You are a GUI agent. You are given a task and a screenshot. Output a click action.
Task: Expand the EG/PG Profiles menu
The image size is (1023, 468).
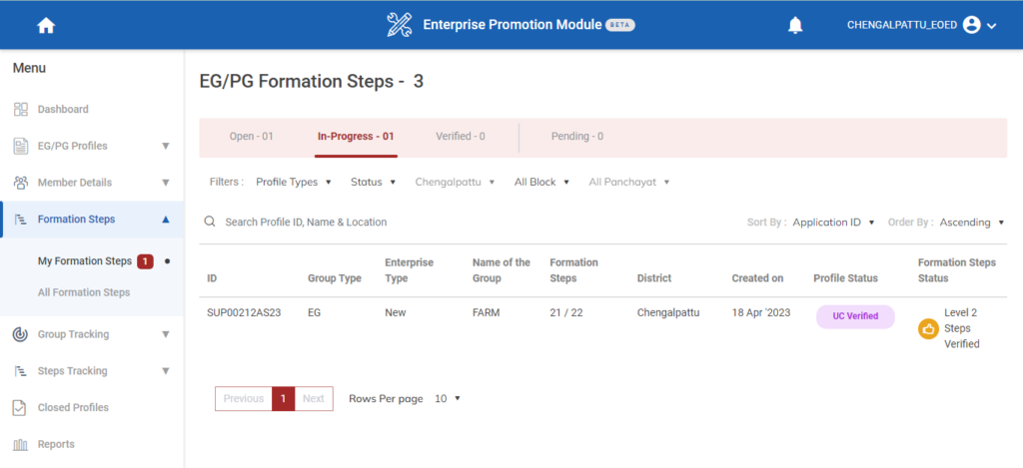point(165,146)
